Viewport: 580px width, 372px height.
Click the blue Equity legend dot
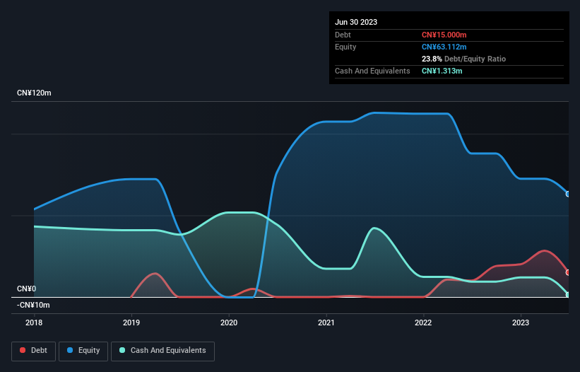coord(70,350)
